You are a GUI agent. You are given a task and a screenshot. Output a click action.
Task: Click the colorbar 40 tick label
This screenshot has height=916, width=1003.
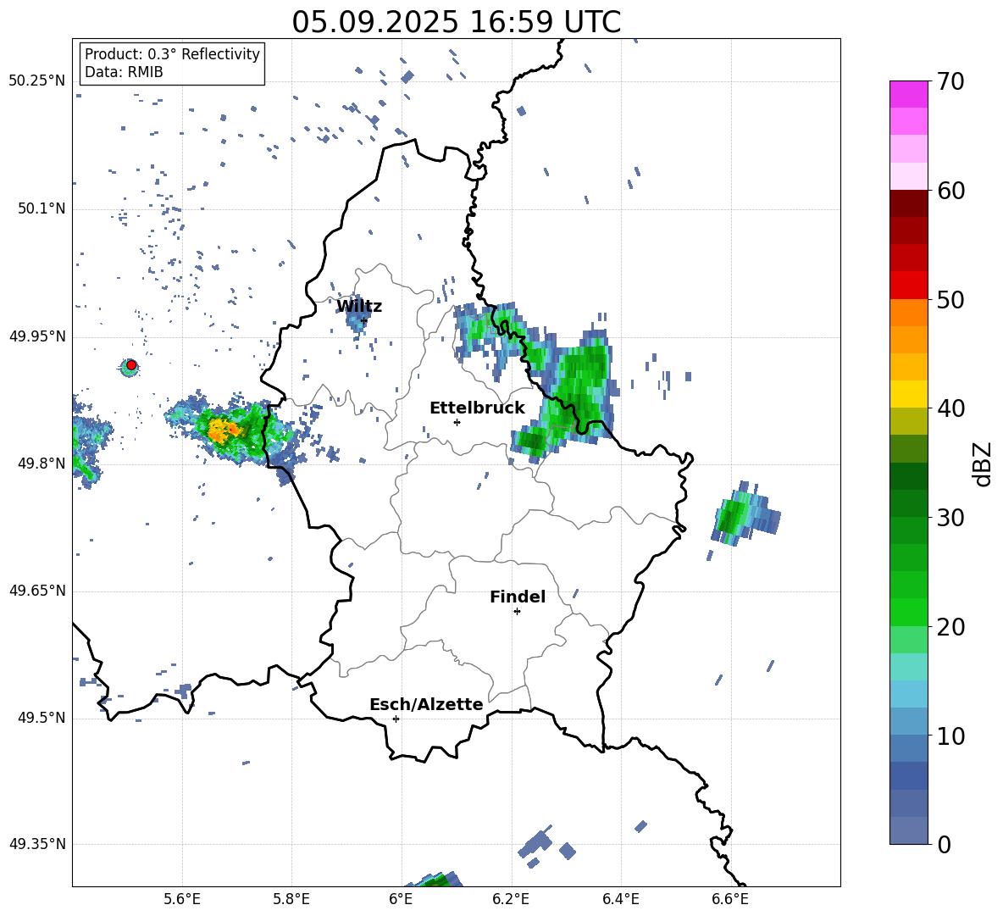pyautogui.click(x=950, y=408)
